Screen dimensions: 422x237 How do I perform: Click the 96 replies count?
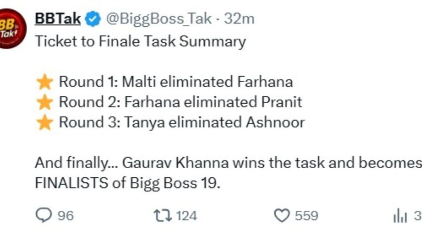(x=65, y=216)
